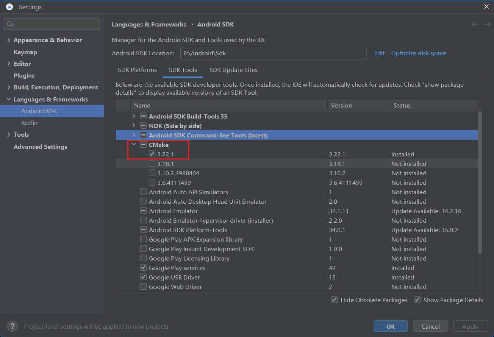This screenshot has width=494, height=337.
Task: Check Google Play APK Expansion library
Action: 143,239
